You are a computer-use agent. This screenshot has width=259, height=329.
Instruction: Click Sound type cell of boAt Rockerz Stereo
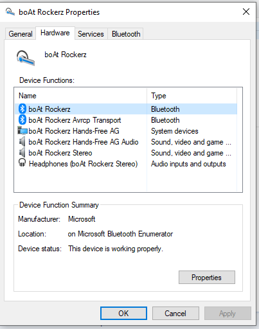click(191, 153)
